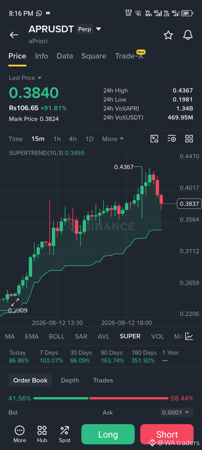
Task: Tap the Wi-Fi icon in the status bar
Action: (138, 13)
